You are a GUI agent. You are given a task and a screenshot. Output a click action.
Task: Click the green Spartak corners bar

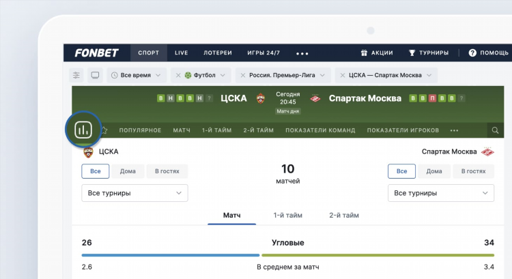(x=378, y=255)
